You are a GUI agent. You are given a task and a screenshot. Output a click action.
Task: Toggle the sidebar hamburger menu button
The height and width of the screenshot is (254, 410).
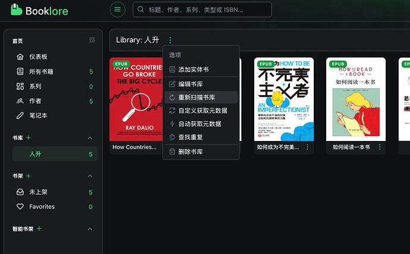[x=118, y=10]
